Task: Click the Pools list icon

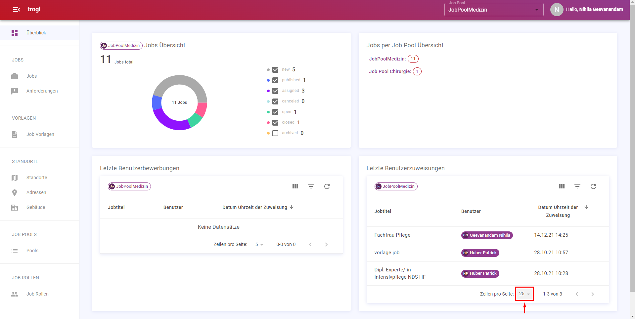Action: [15, 251]
